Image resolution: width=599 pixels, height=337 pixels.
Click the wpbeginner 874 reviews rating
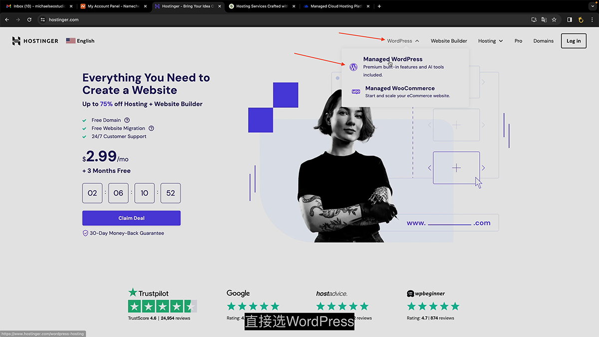430,318
